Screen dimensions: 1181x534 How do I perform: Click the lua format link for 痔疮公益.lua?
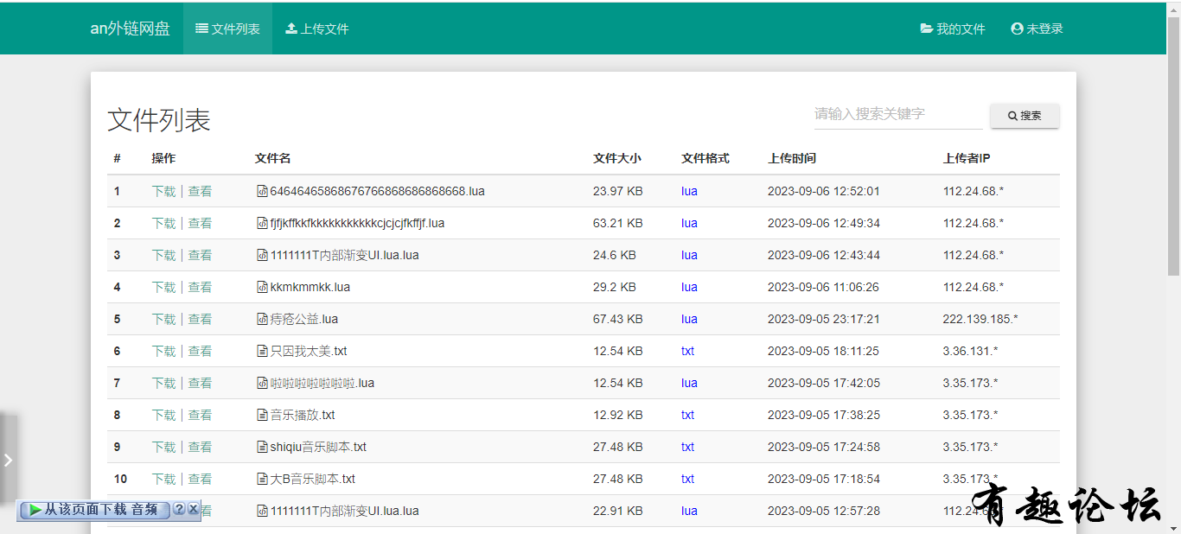point(689,319)
